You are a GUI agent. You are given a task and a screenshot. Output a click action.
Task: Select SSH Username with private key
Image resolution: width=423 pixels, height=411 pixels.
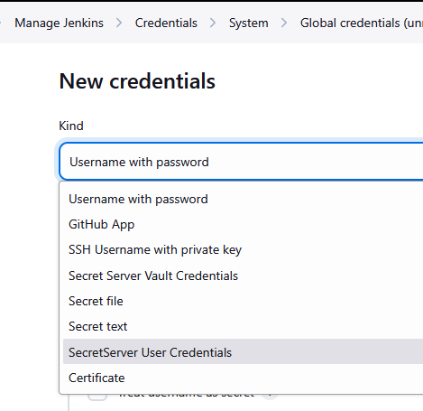(x=244, y=250)
